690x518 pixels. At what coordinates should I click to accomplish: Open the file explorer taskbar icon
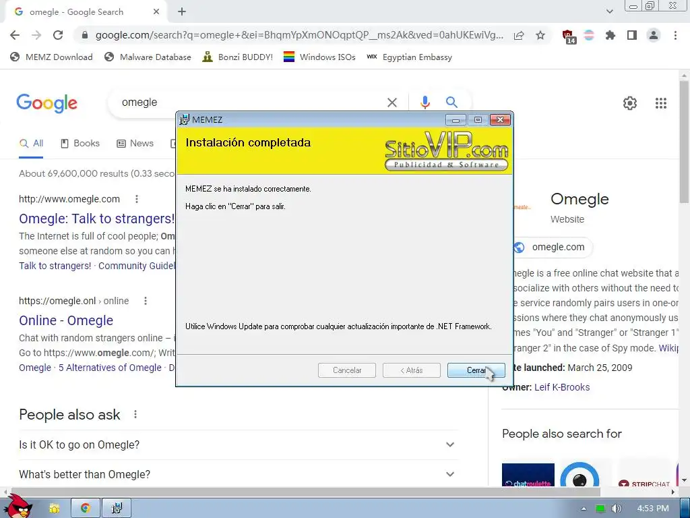[x=54, y=509]
